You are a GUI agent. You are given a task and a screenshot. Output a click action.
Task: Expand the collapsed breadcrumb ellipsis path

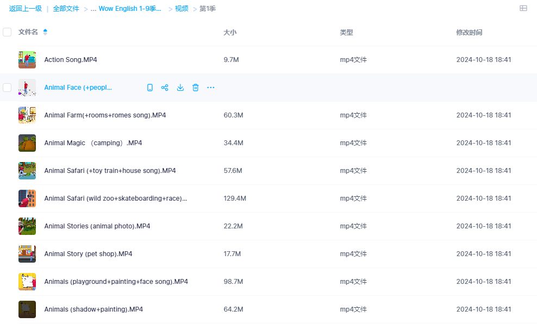coord(93,9)
